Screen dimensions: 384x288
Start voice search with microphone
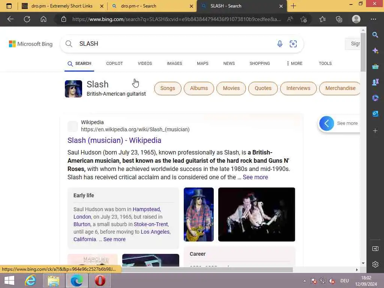tap(280, 44)
